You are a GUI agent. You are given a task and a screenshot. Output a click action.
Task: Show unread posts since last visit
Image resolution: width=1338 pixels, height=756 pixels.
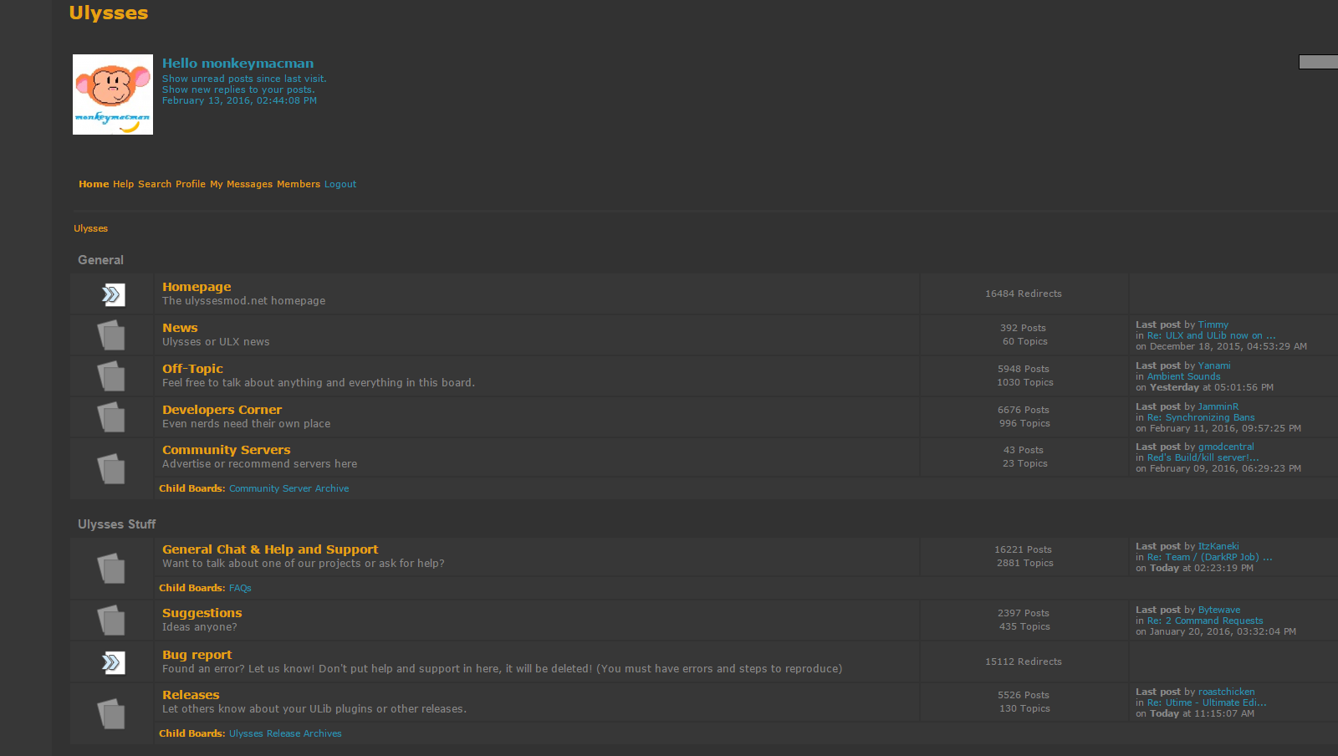pyautogui.click(x=244, y=79)
